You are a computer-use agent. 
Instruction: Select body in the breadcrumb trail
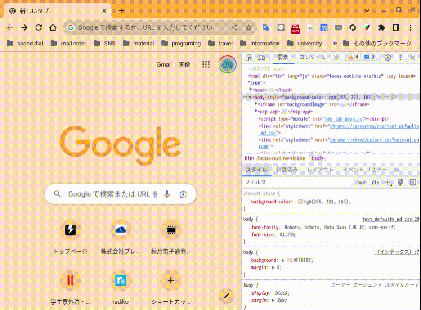click(x=318, y=158)
